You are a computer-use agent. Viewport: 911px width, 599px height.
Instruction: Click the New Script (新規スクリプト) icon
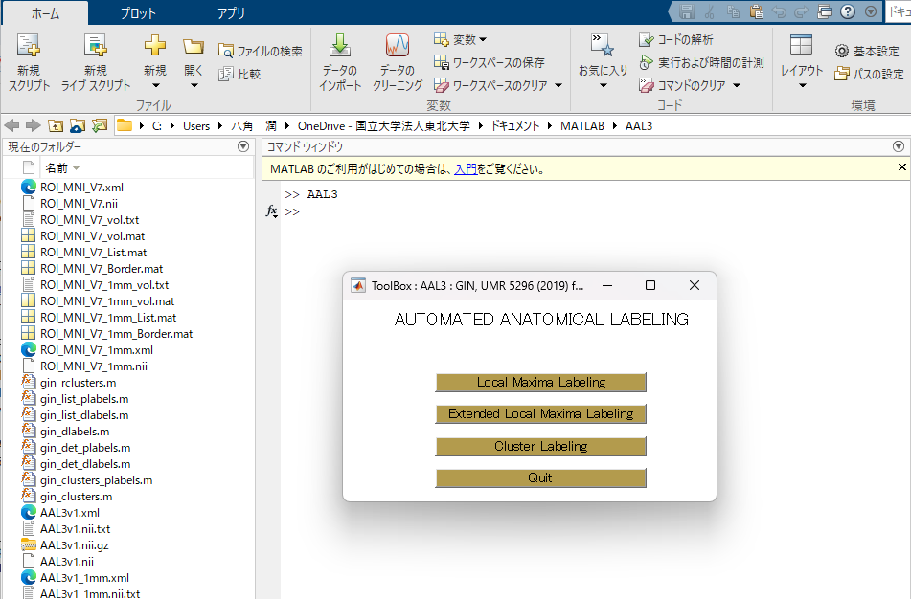(29, 46)
